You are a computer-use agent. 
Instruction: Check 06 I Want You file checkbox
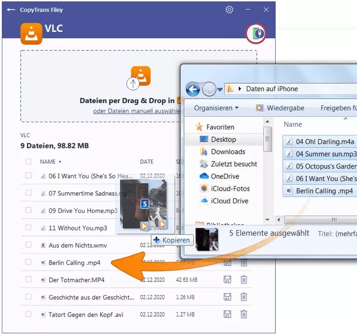tap(29, 176)
